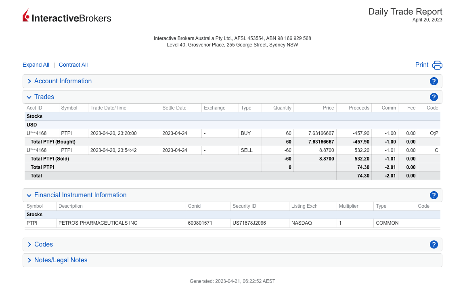Click the Security ID value US71678J2096

click(249, 223)
